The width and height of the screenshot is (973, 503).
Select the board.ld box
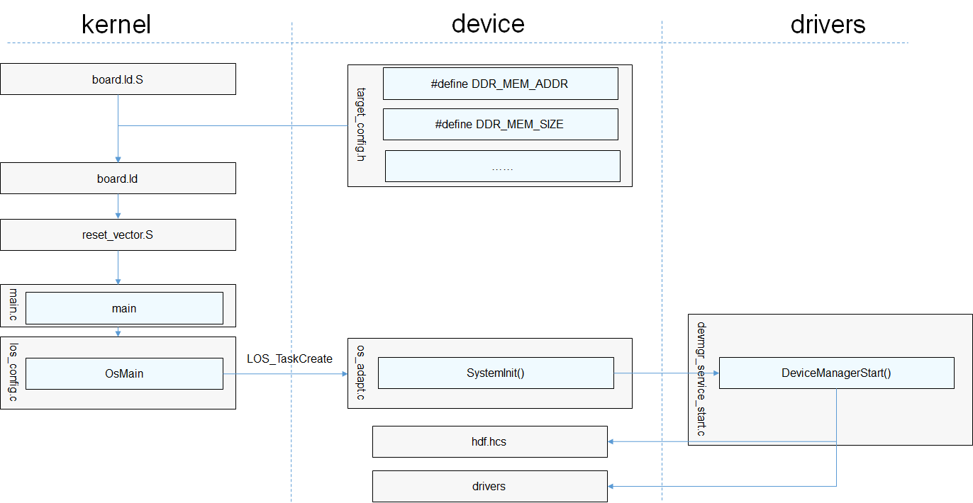pyautogui.click(x=118, y=179)
